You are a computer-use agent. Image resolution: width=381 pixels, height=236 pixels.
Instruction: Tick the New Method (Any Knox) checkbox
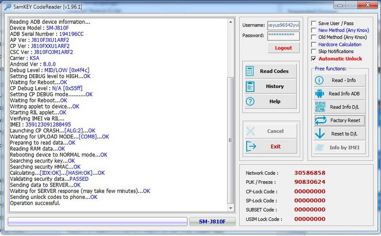(x=314, y=30)
